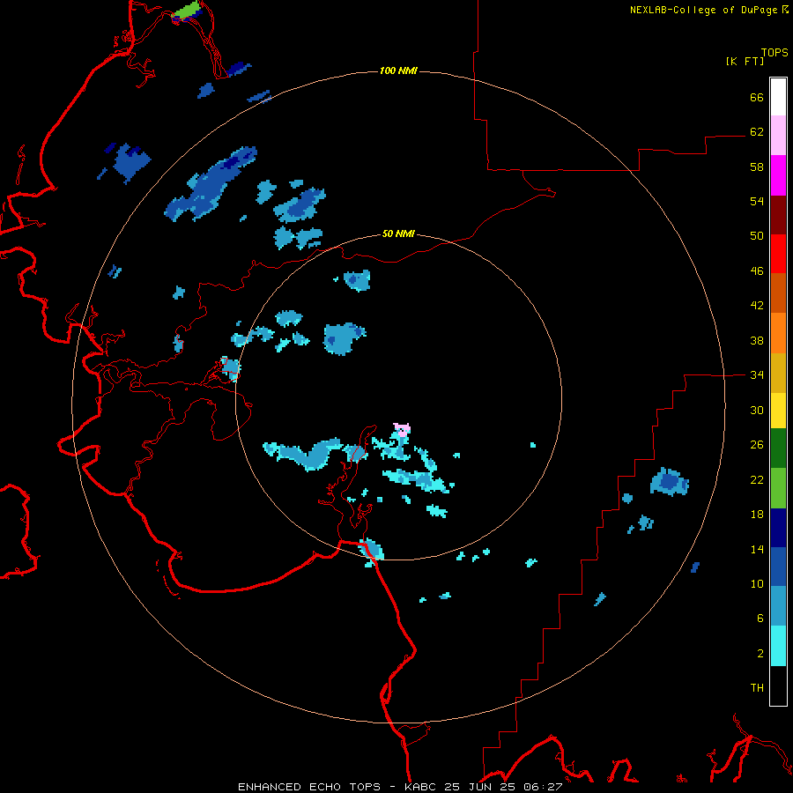793x793 pixels.
Task: Click the 'NEXLAB-College of DuPage' credit text
Action: pos(703,10)
